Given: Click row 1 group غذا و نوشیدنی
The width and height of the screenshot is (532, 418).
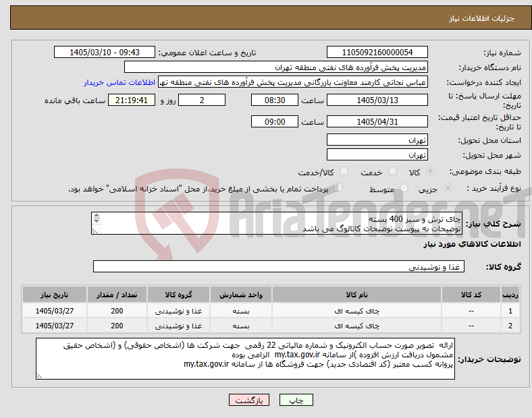Looking at the screenshot, I should coord(178,311).
